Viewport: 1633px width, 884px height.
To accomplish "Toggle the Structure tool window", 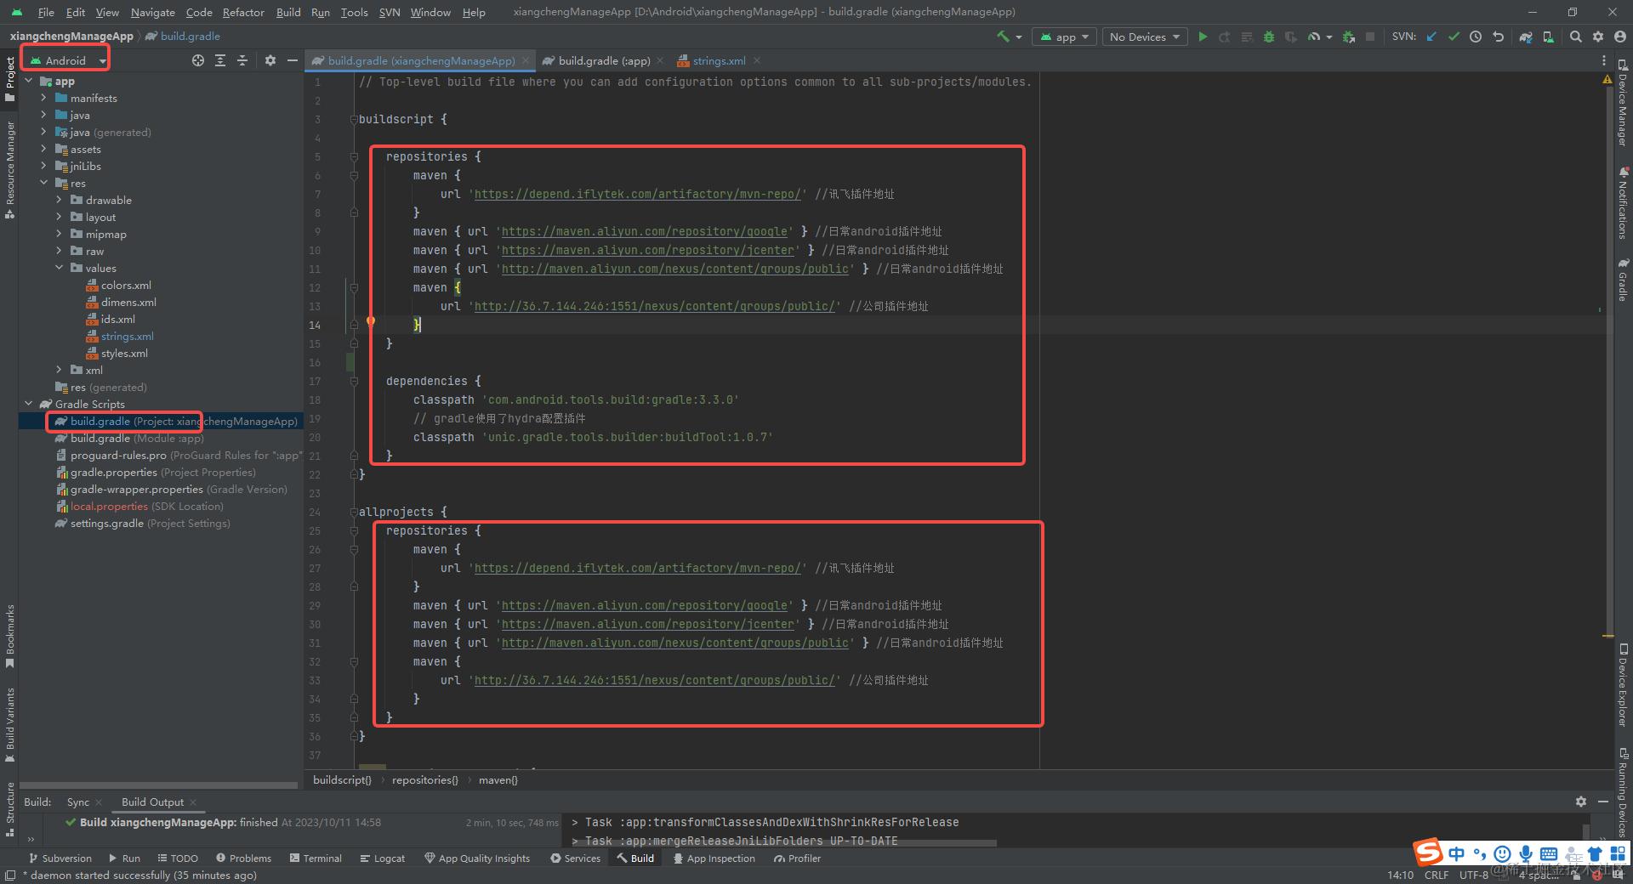I will point(9,810).
